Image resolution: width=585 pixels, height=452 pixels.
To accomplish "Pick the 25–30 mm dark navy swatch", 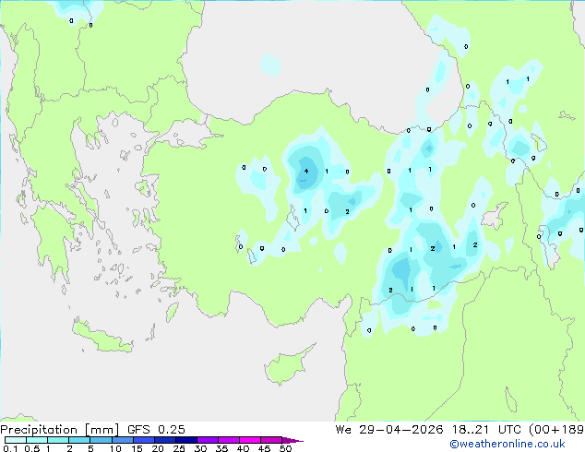I will point(186,440).
